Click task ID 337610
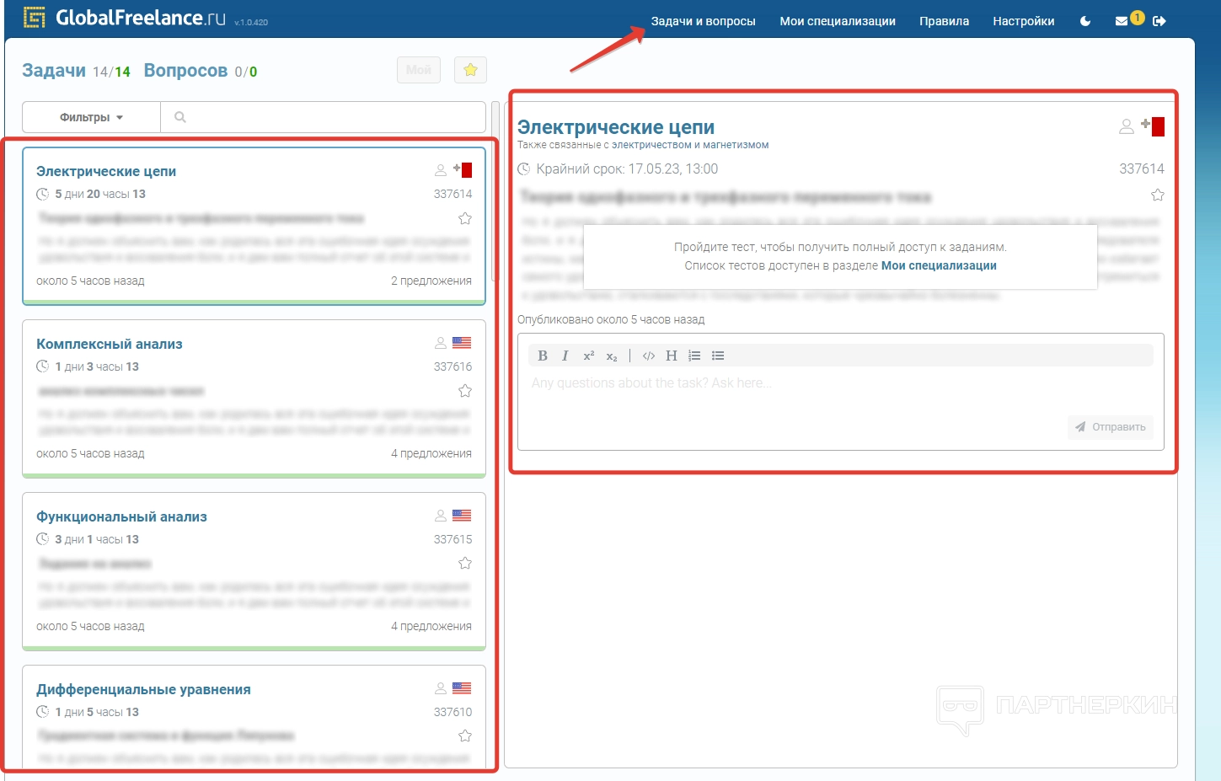The width and height of the screenshot is (1221, 781). click(x=453, y=712)
